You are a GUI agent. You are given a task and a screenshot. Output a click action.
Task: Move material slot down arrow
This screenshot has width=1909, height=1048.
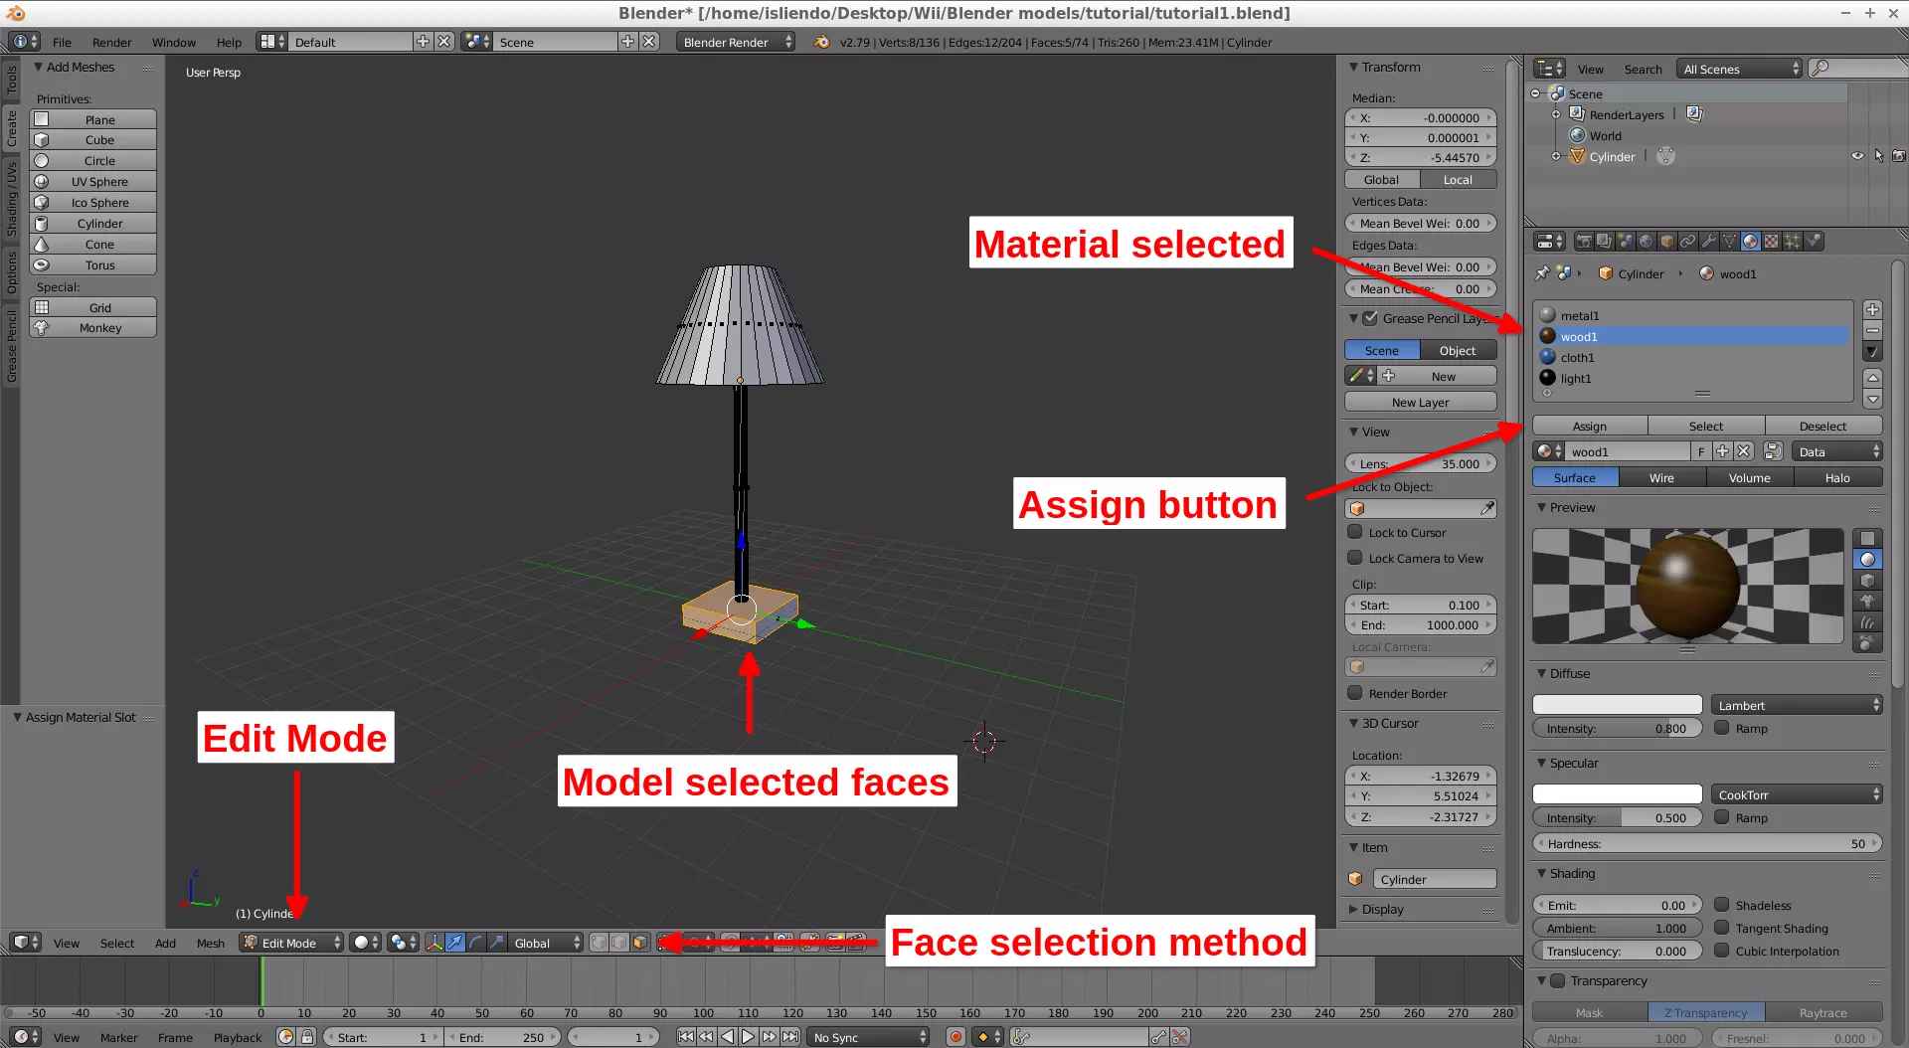(1872, 399)
